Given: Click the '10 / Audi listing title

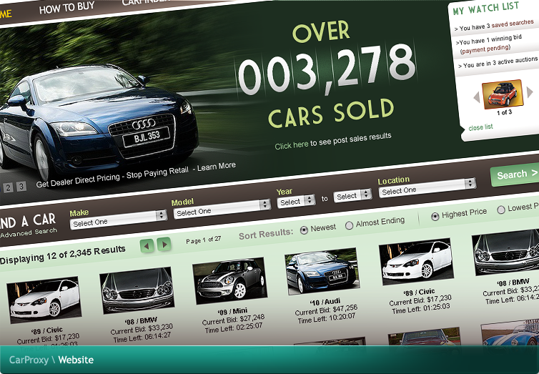Looking at the screenshot, I should pyautogui.click(x=325, y=302).
